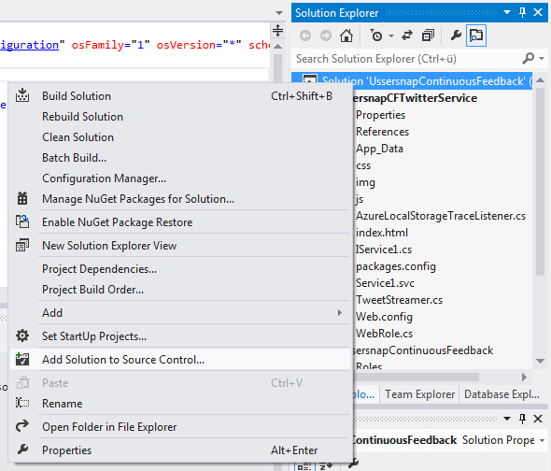Click the Pending Changes Filter clock icon
Screen dimensions: 551x471
click(376, 36)
